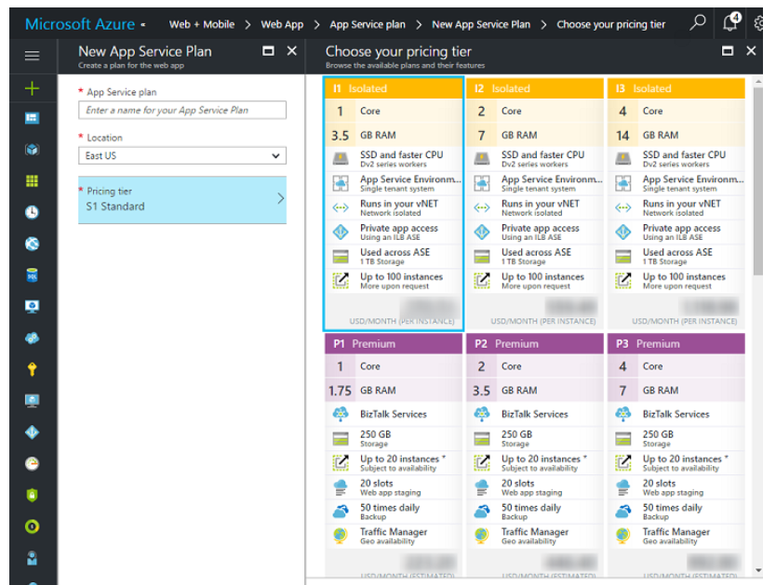Open the dashboard icon in sidebar
Image resolution: width=776 pixels, height=585 pixels.
click(33, 118)
